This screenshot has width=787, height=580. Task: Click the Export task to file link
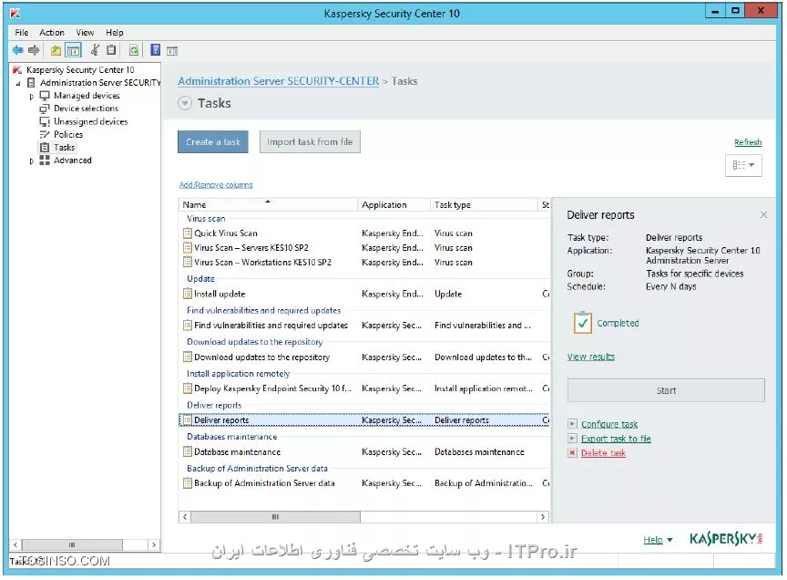[x=616, y=439]
